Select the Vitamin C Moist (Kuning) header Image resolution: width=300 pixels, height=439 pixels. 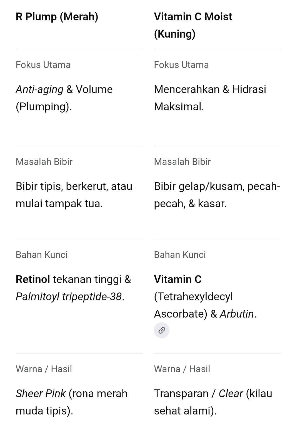(193, 25)
